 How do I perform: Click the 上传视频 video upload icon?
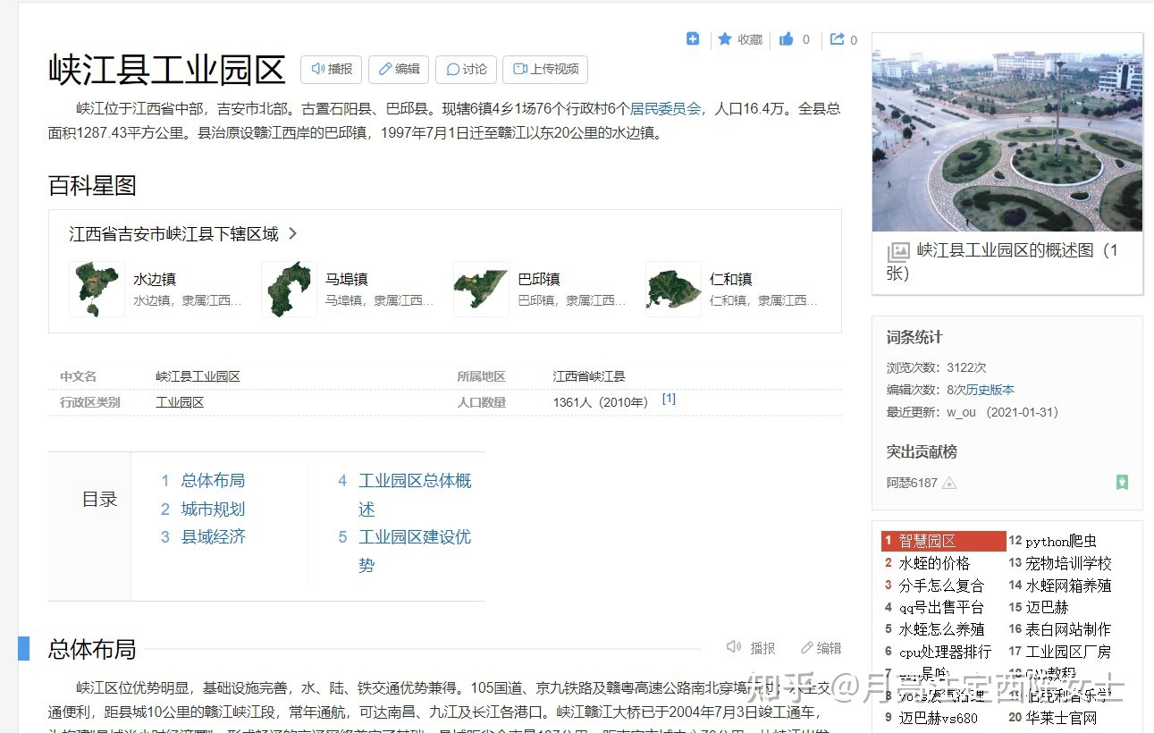point(520,69)
